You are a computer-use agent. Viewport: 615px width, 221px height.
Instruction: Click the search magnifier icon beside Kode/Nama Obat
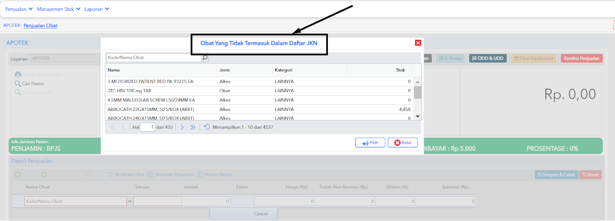[x=205, y=58]
